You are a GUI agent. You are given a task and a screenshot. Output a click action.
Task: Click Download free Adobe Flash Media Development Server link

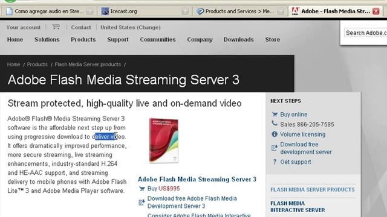[192, 203]
